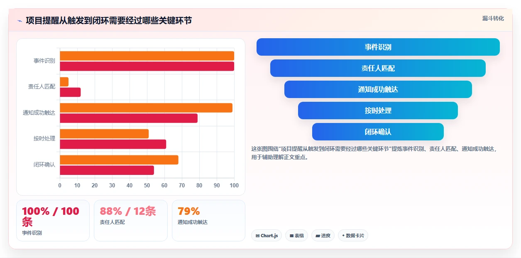
Task: Click the orange bar for 事件识别
Action: [x=147, y=56]
